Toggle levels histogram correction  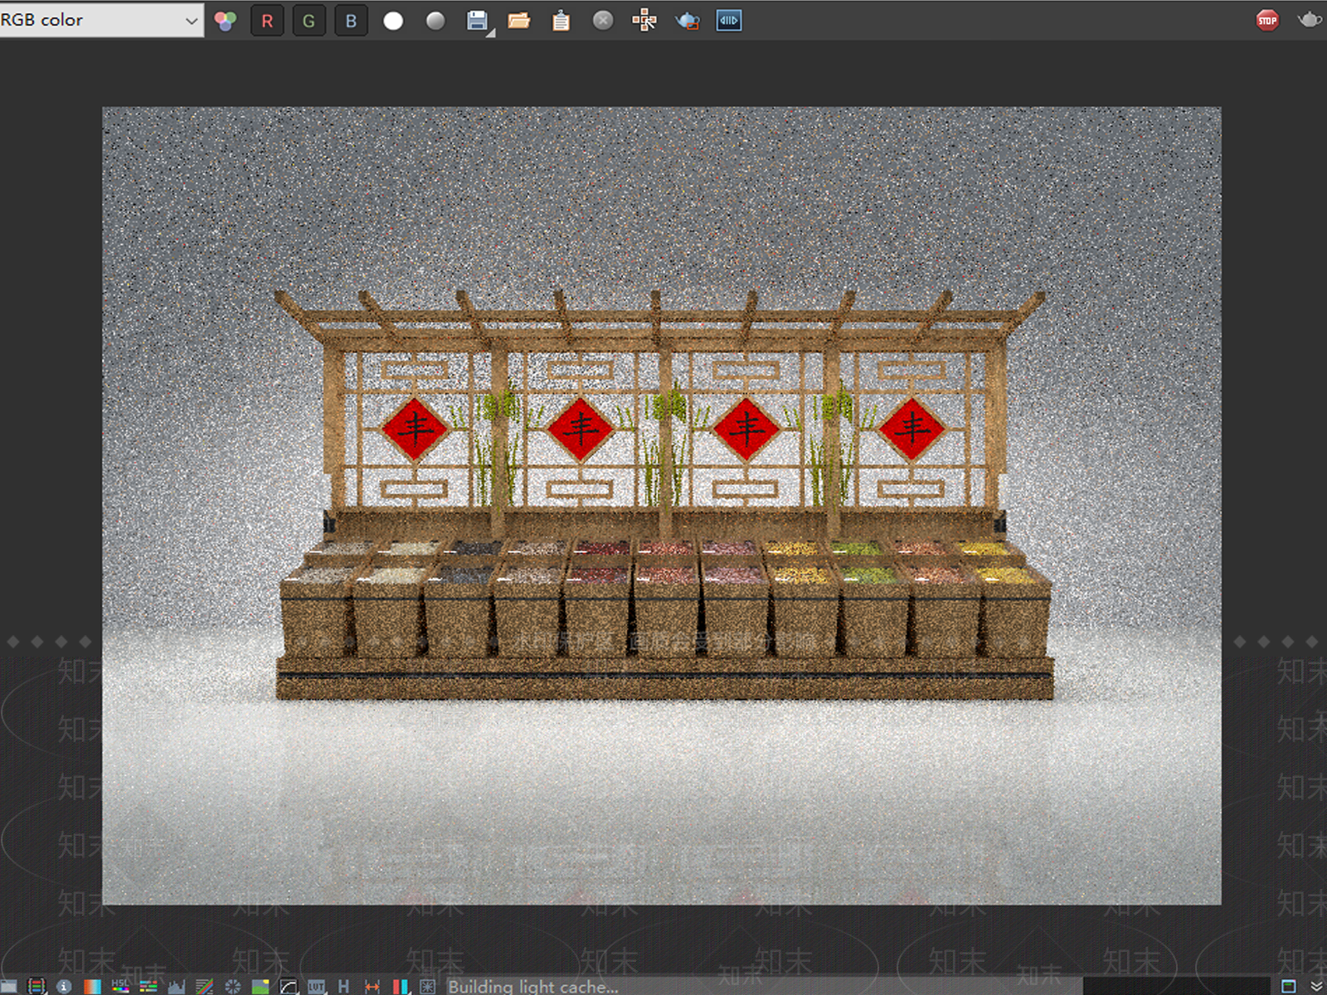[x=177, y=986]
